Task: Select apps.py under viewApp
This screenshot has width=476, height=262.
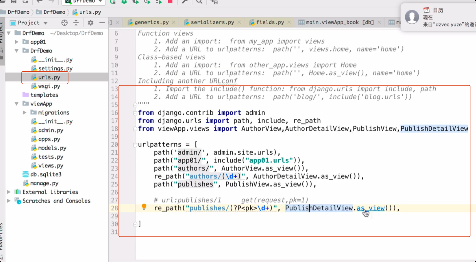Action: click(x=46, y=139)
